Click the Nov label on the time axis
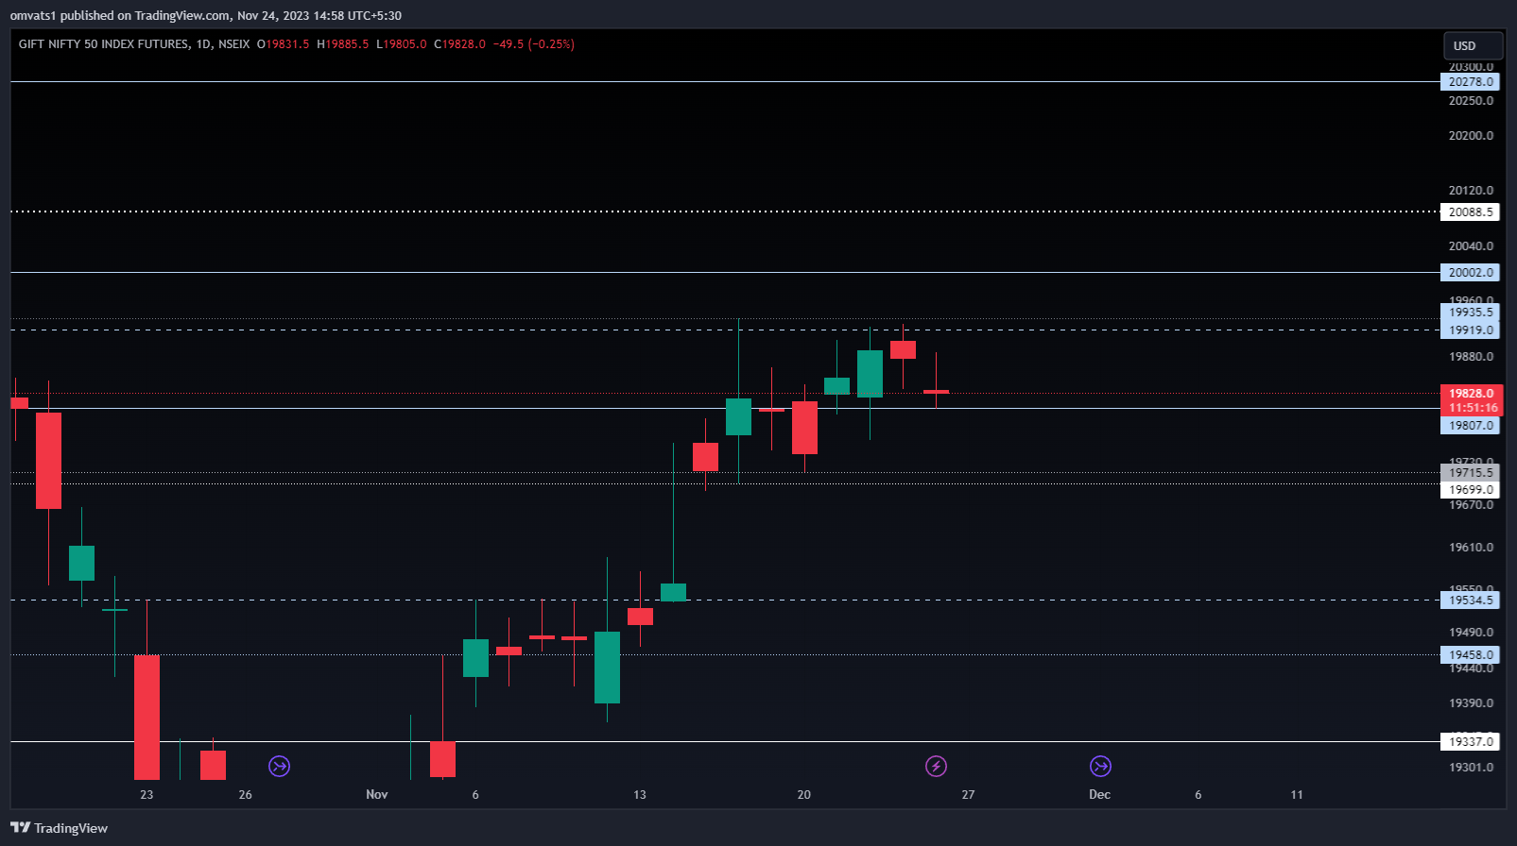 pyautogui.click(x=377, y=794)
